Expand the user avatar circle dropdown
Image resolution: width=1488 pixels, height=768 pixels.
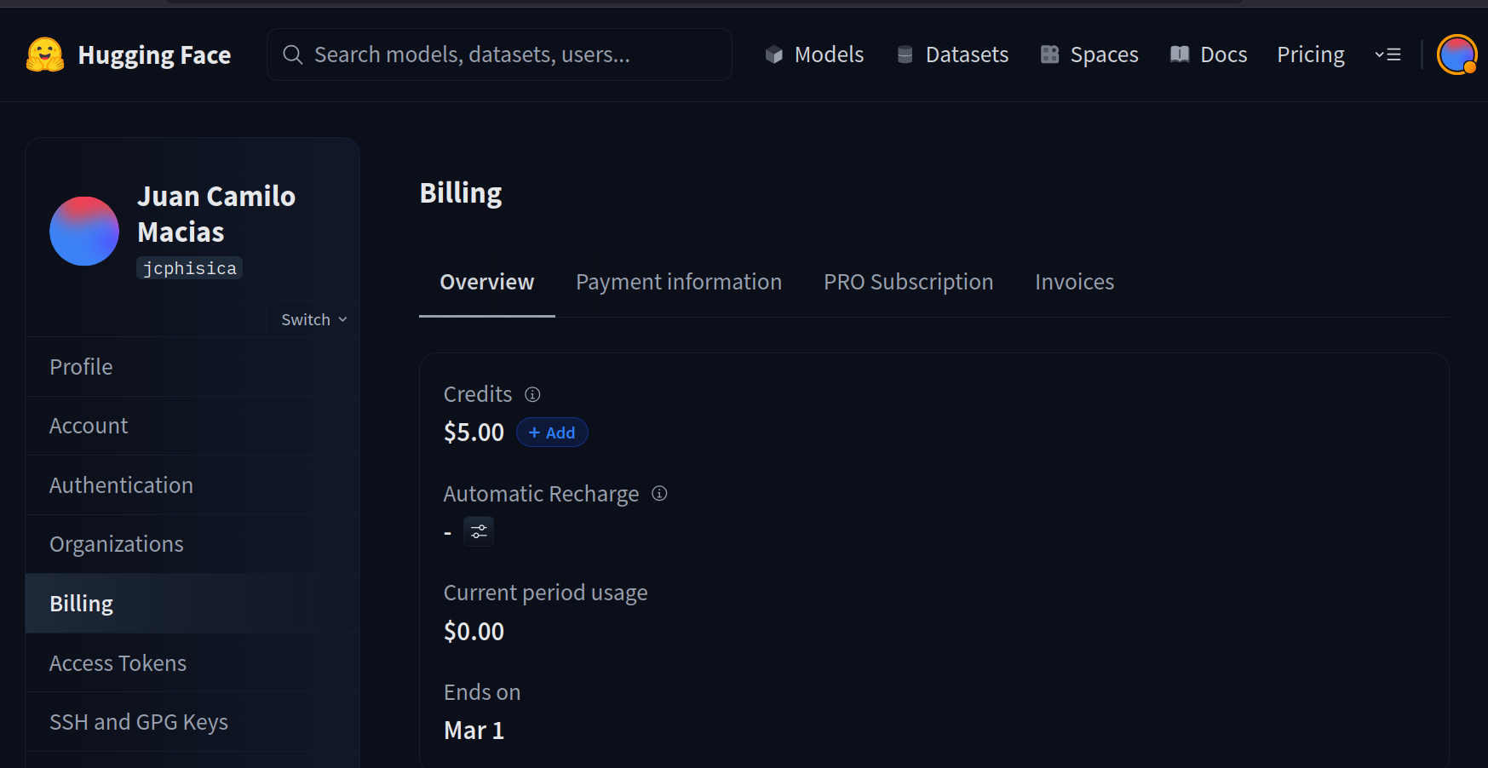(x=1456, y=54)
